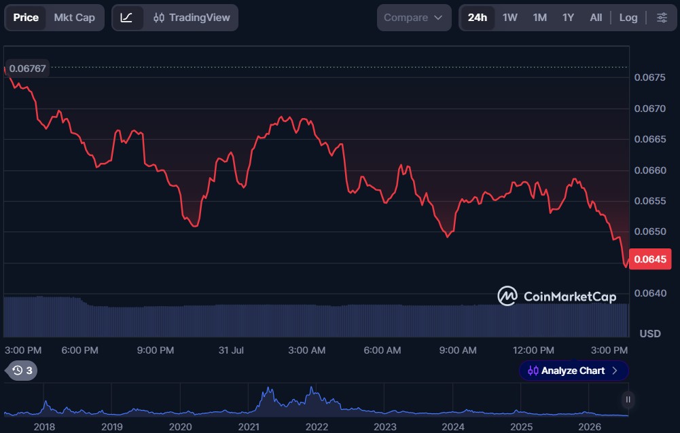
Task: Click the 31 Jul date axis label
Action: (x=231, y=350)
